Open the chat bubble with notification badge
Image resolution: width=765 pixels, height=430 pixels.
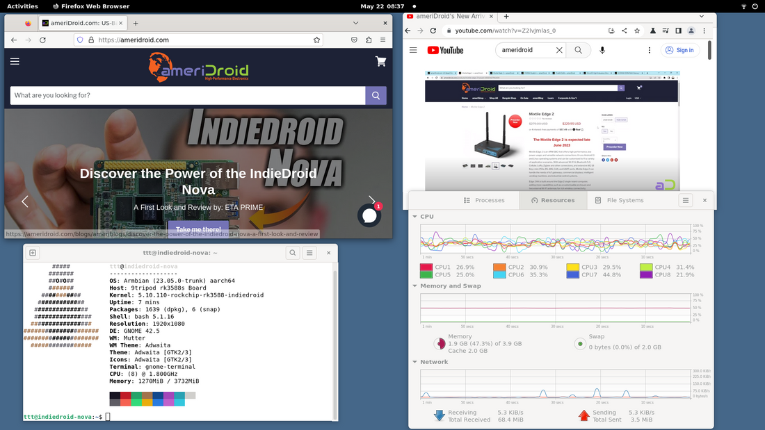tap(369, 215)
